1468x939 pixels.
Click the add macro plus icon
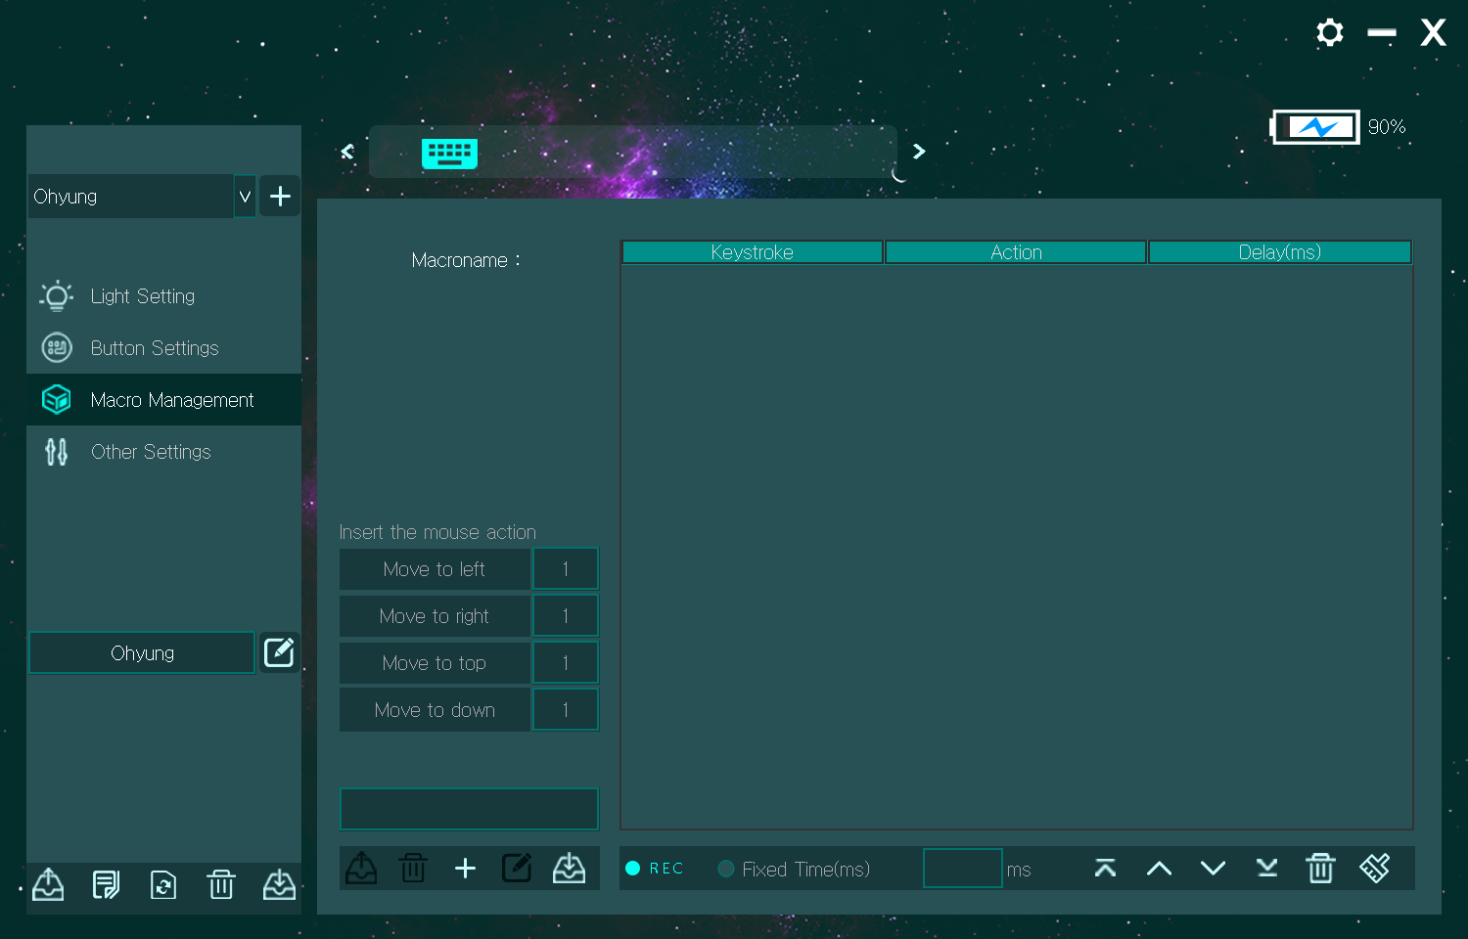click(x=465, y=869)
